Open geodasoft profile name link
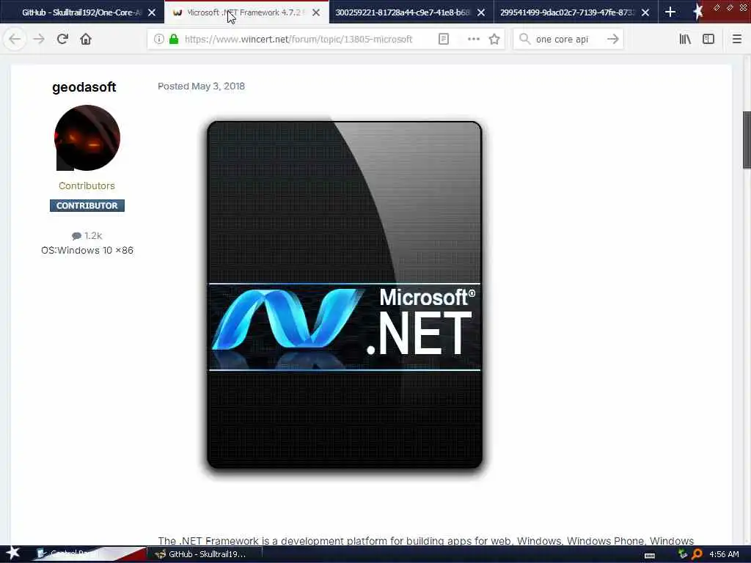 pyautogui.click(x=84, y=87)
